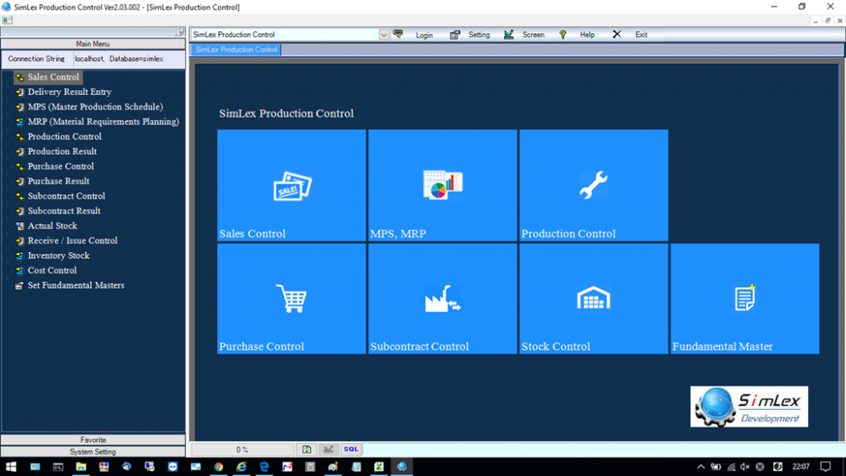Image resolution: width=846 pixels, height=476 pixels.
Task: Click the Connection String input showing localhost
Action: pos(124,59)
